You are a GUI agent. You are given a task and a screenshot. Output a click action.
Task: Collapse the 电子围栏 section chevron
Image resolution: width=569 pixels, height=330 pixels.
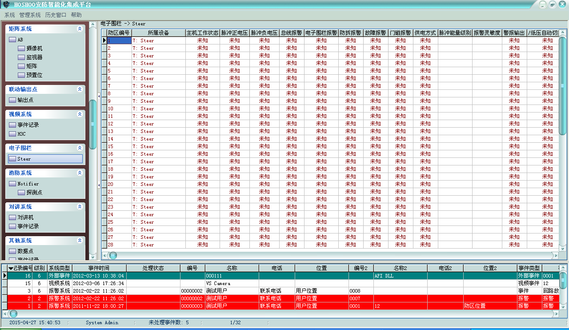(80, 148)
